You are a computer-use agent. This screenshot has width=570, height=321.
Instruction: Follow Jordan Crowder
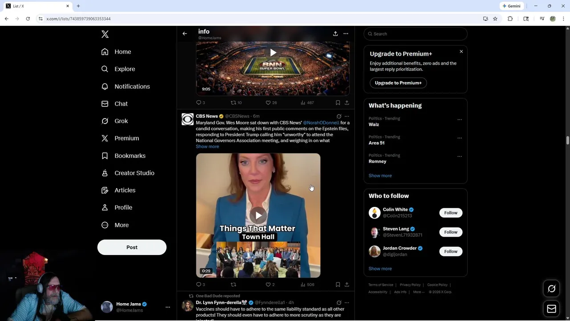coord(451,251)
